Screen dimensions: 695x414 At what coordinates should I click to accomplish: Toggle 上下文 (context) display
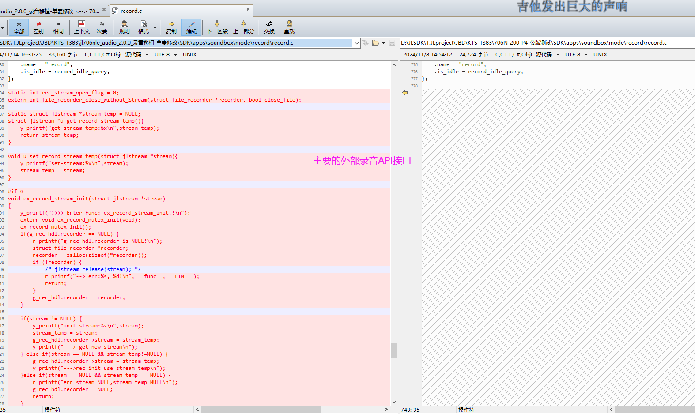tap(82, 27)
